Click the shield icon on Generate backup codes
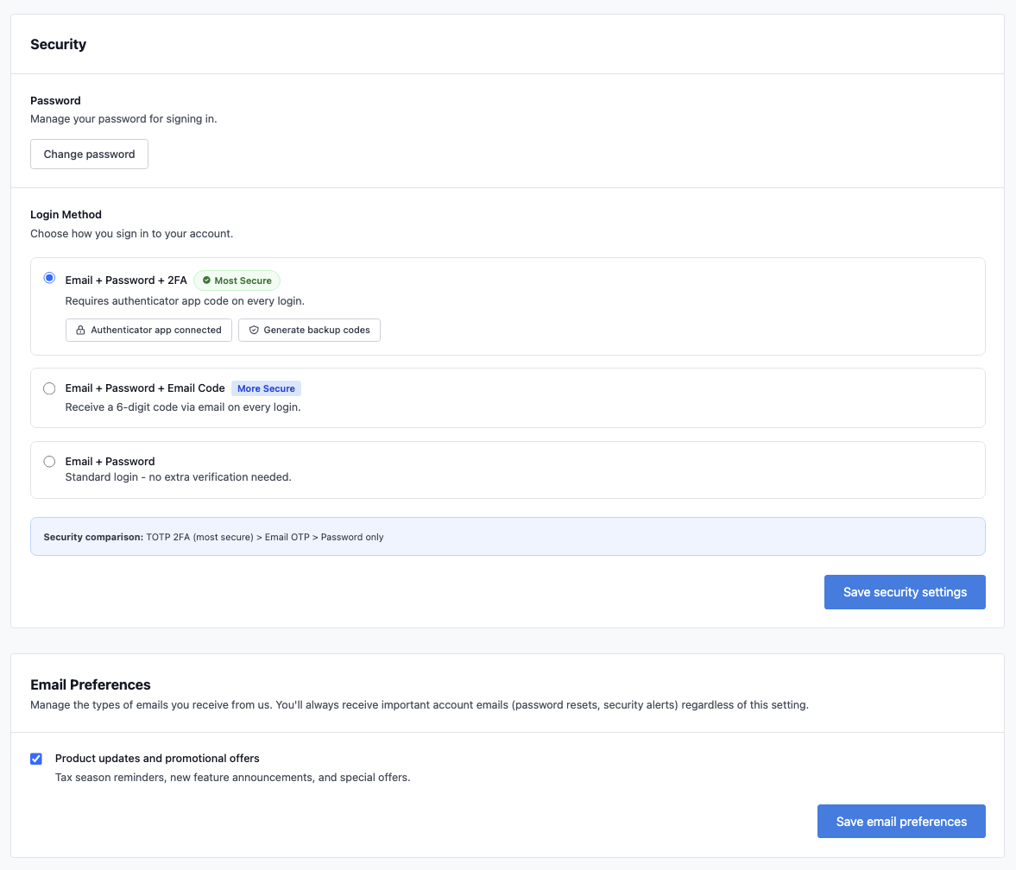Image resolution: width=1016 pixels, height=870 pixels. coord(254,330)
